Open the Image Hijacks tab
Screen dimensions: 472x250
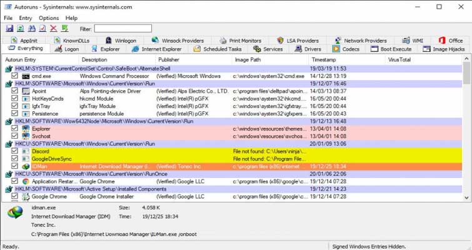444,49
